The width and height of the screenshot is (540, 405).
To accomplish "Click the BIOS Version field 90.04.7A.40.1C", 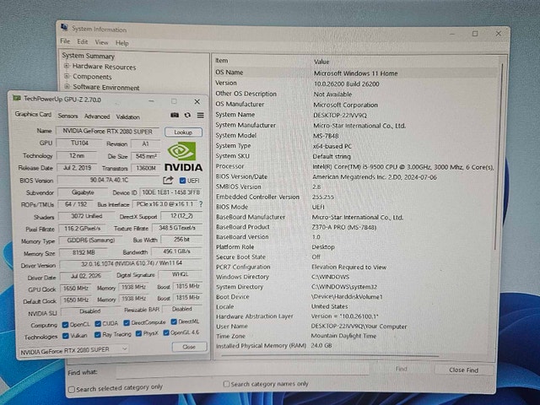I will click(109, 180).
